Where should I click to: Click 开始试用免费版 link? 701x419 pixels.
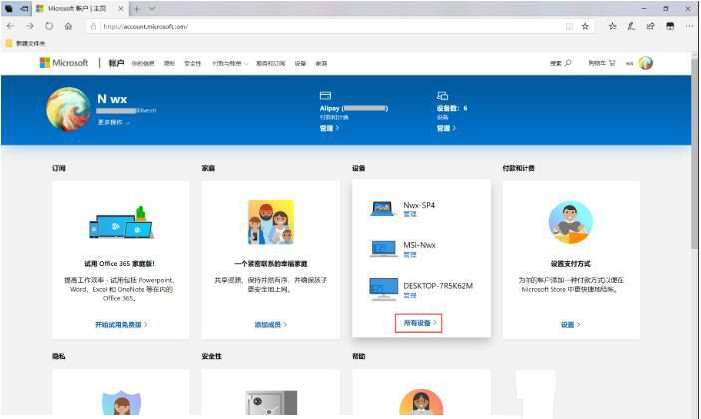point(121,324)
